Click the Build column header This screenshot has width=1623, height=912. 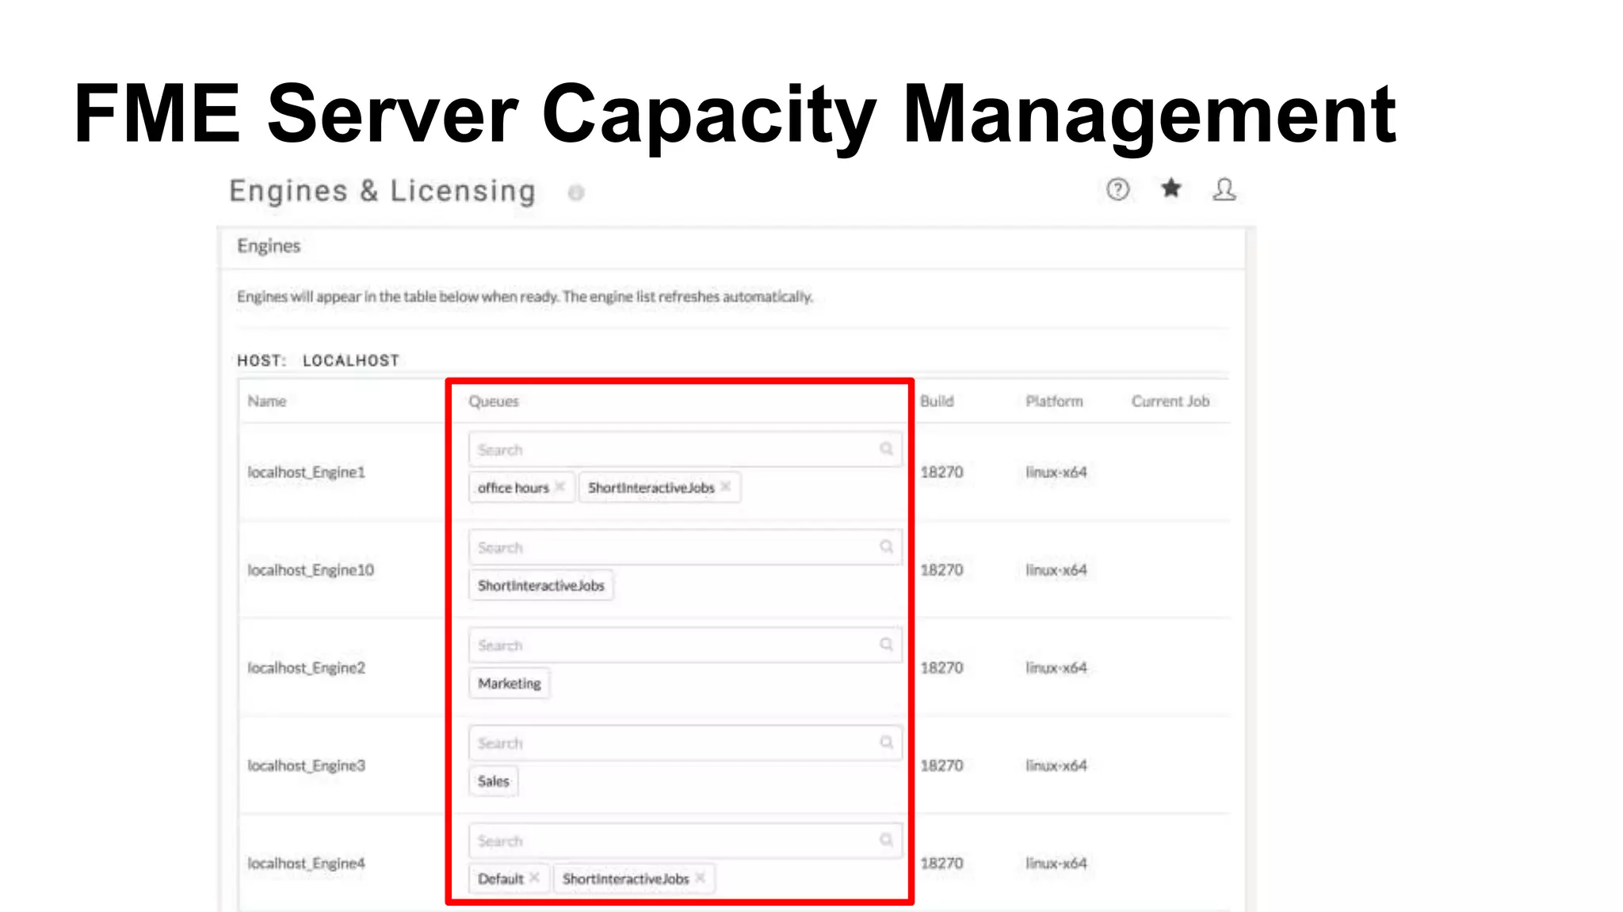(x=937, y=401)
